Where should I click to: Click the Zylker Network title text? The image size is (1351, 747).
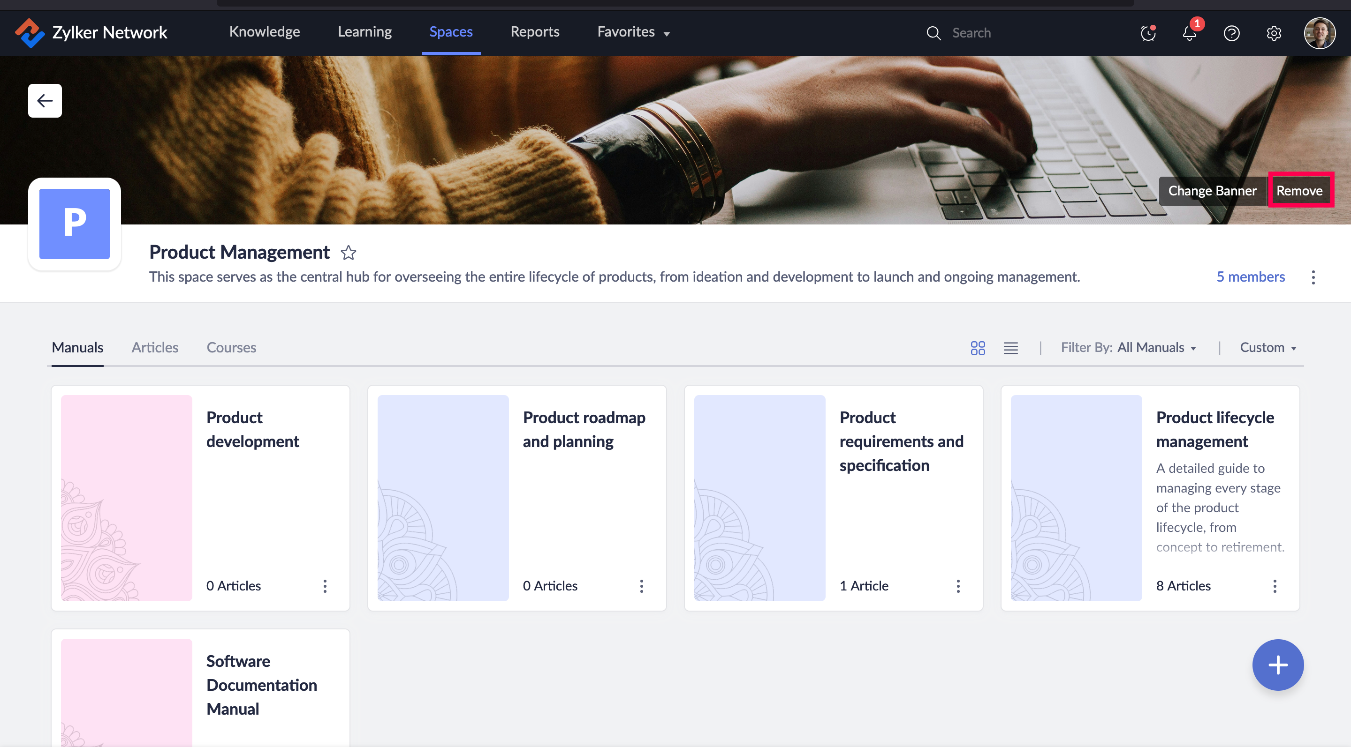coord(110,32)
